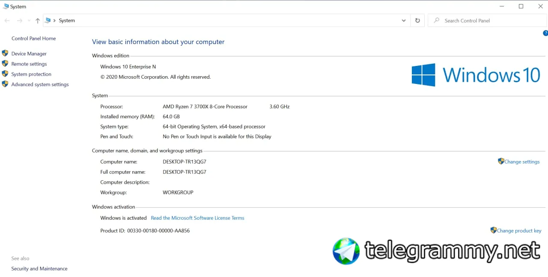Go up one level with the Up arrow
The width and height of the screenshot is (548, 277).
[38, 21]
